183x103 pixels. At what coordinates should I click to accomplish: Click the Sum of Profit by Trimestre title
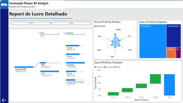[x=108, y=63]
